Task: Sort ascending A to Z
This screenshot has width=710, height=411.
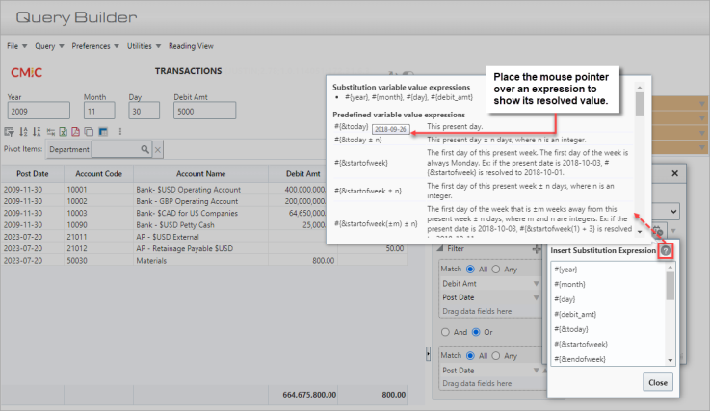Action: pos(23,132)
